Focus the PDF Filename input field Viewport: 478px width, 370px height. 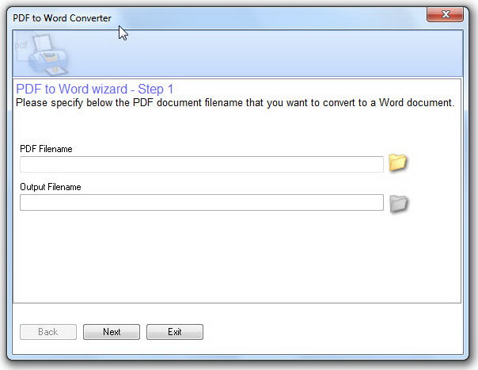pyautogui.click(x=202, y=165)
